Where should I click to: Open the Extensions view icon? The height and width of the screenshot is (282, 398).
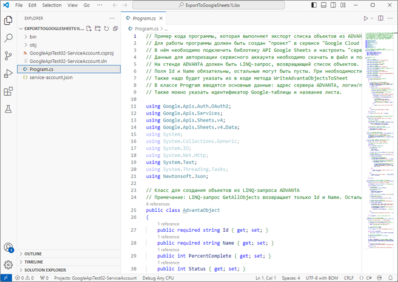[8, 91]
